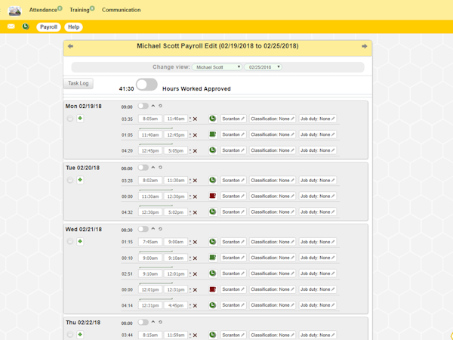Screen dimensions: 453x340
Task: Go to previous pay period with left arrow
Action: coord(71,46)
